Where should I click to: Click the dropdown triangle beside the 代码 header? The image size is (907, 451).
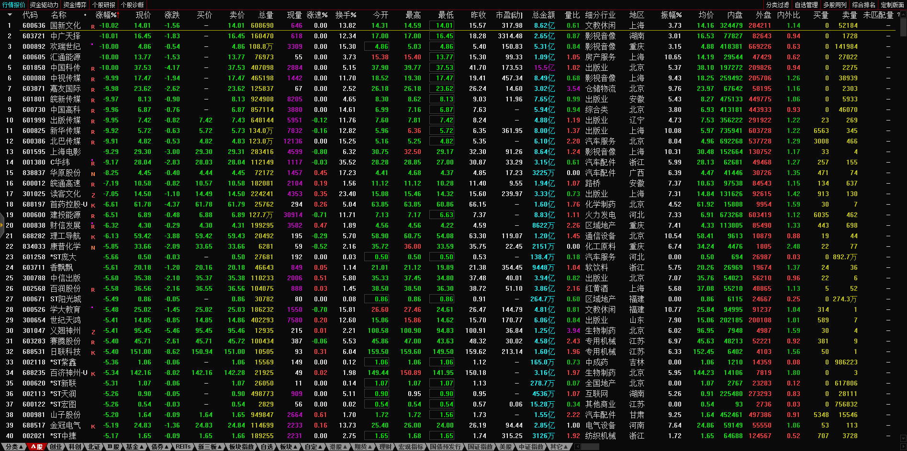tap(10, 15)
